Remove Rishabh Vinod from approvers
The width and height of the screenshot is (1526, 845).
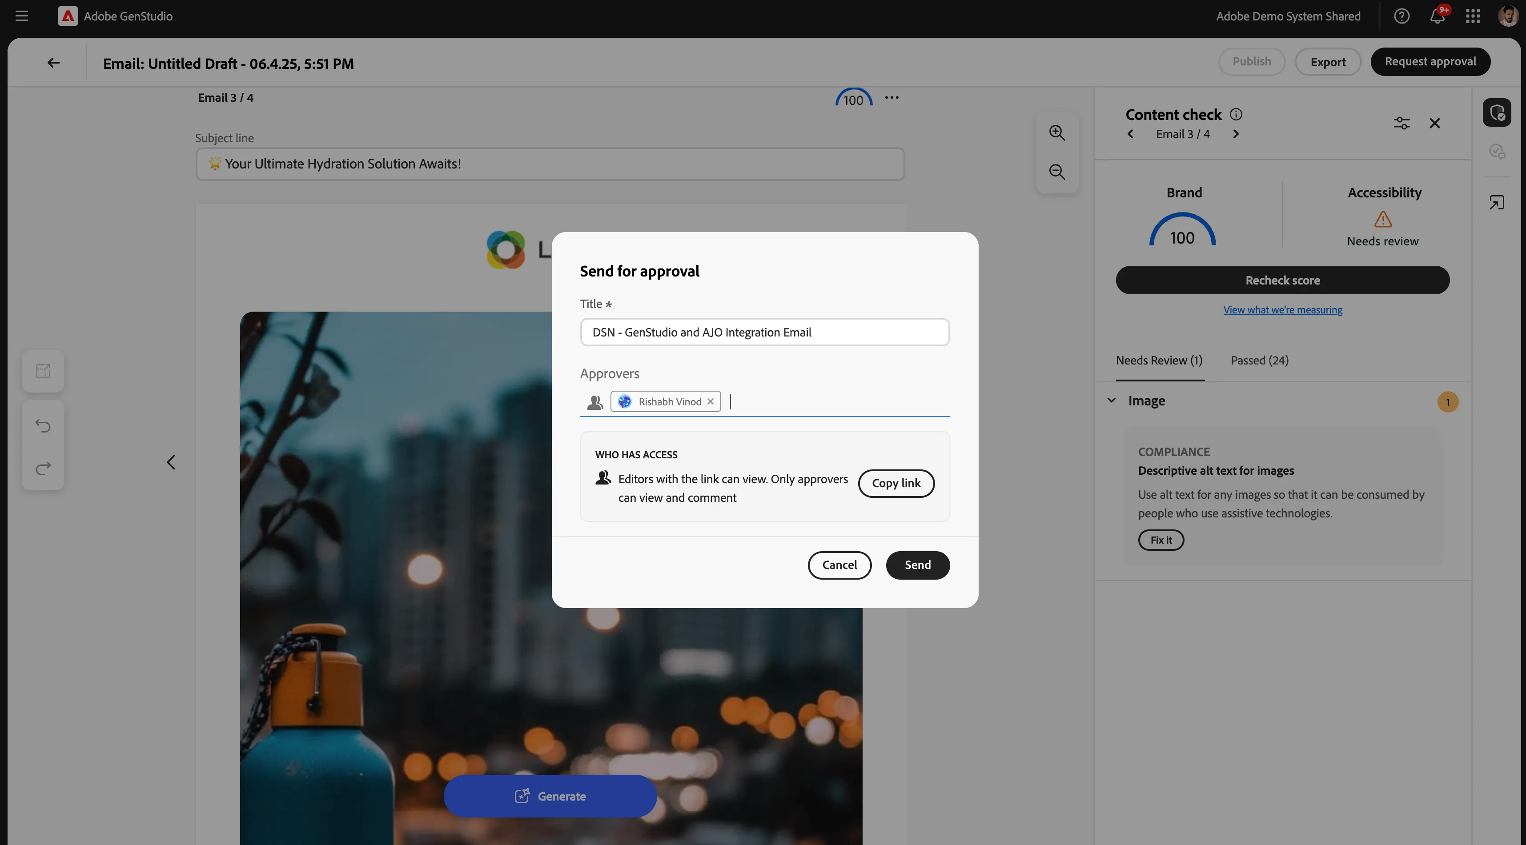(x=710, y=401)
